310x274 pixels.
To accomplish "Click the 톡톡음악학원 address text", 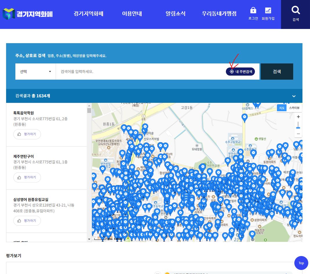I will coord(40,121).
